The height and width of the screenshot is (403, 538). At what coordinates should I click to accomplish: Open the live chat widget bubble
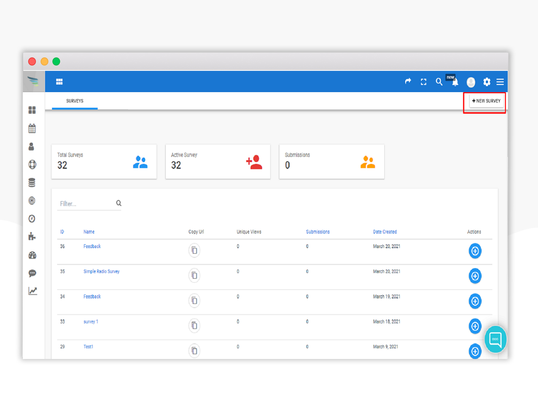click(x=495, y=339)
